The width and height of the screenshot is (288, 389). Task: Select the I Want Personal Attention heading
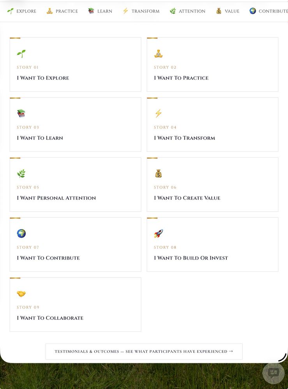(56, 198)
